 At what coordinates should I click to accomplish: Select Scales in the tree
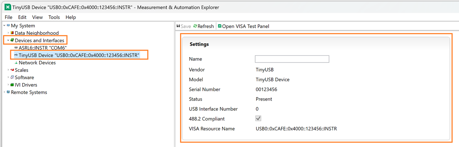[x=21, y=70]
